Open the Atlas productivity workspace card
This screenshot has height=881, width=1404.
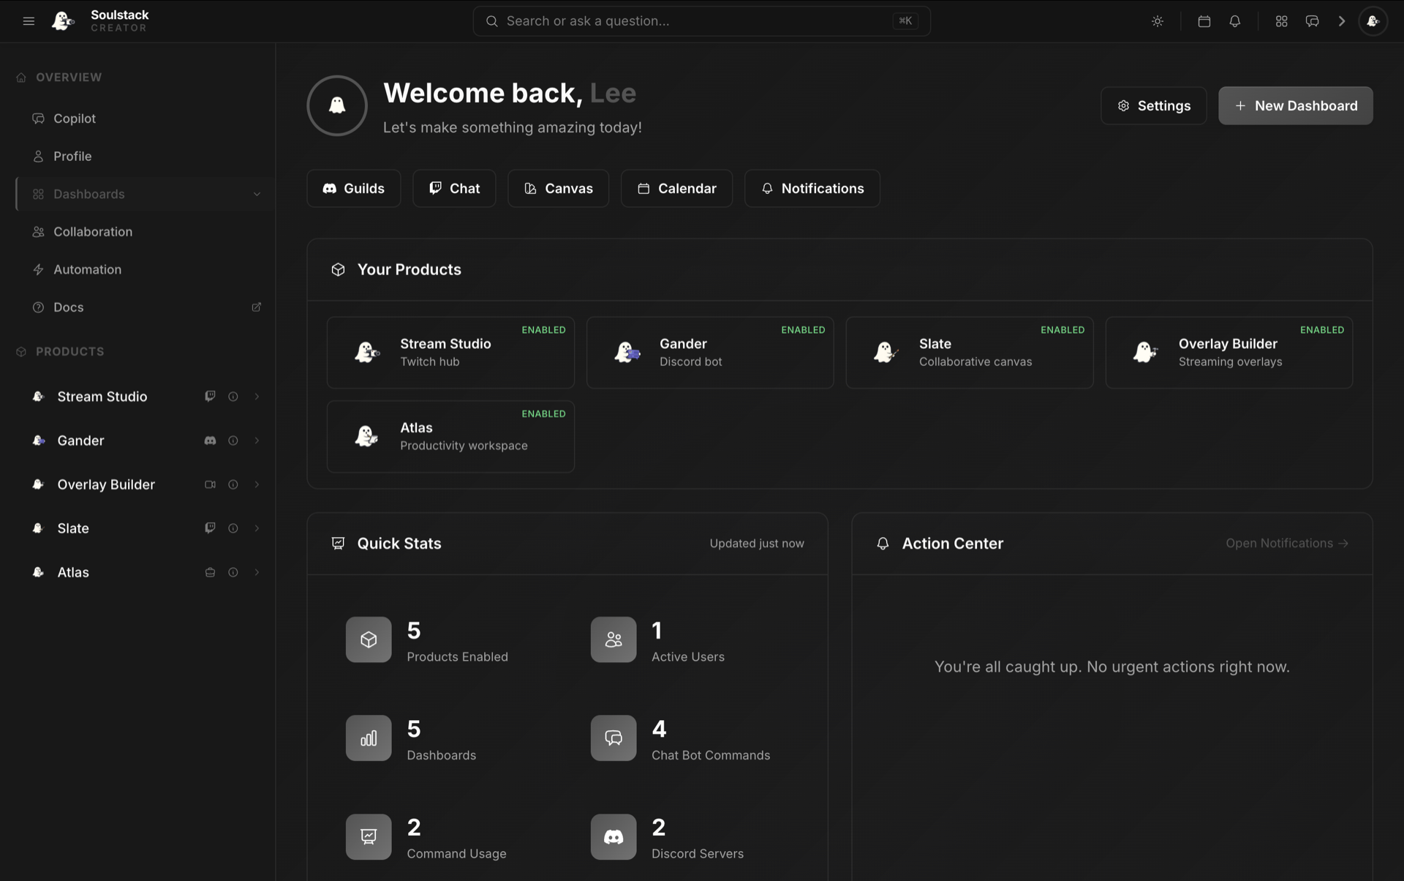(450, 436)
